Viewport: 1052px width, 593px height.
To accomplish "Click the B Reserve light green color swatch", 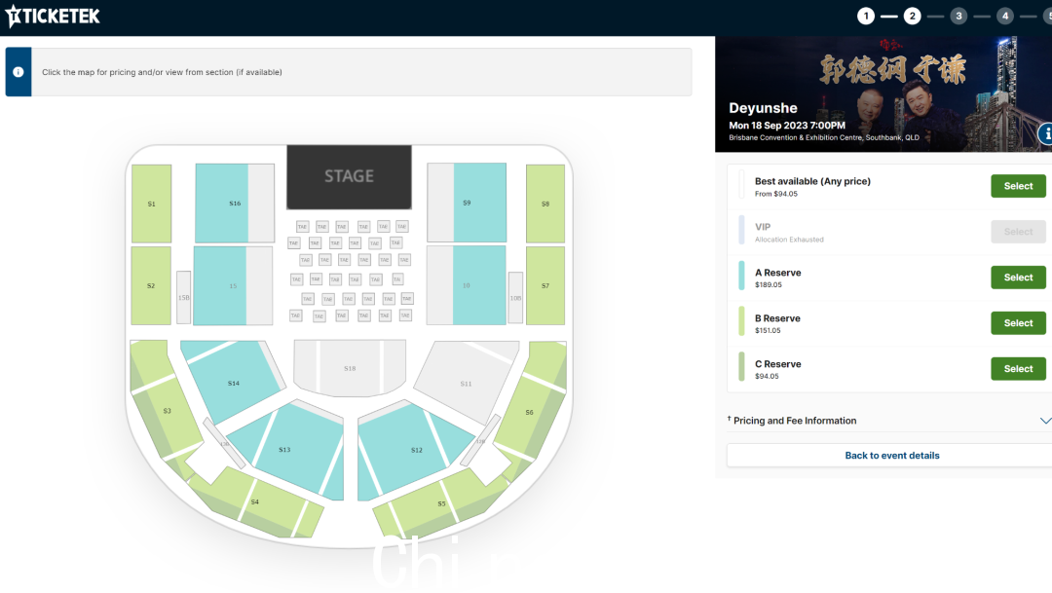I will click(x=741, y=321).
